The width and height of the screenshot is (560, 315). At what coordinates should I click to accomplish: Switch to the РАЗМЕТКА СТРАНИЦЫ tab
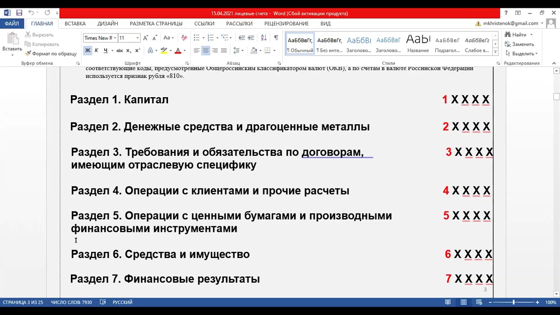156,24
